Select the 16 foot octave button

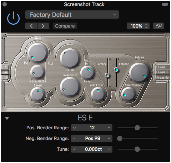tap(6, 77)
